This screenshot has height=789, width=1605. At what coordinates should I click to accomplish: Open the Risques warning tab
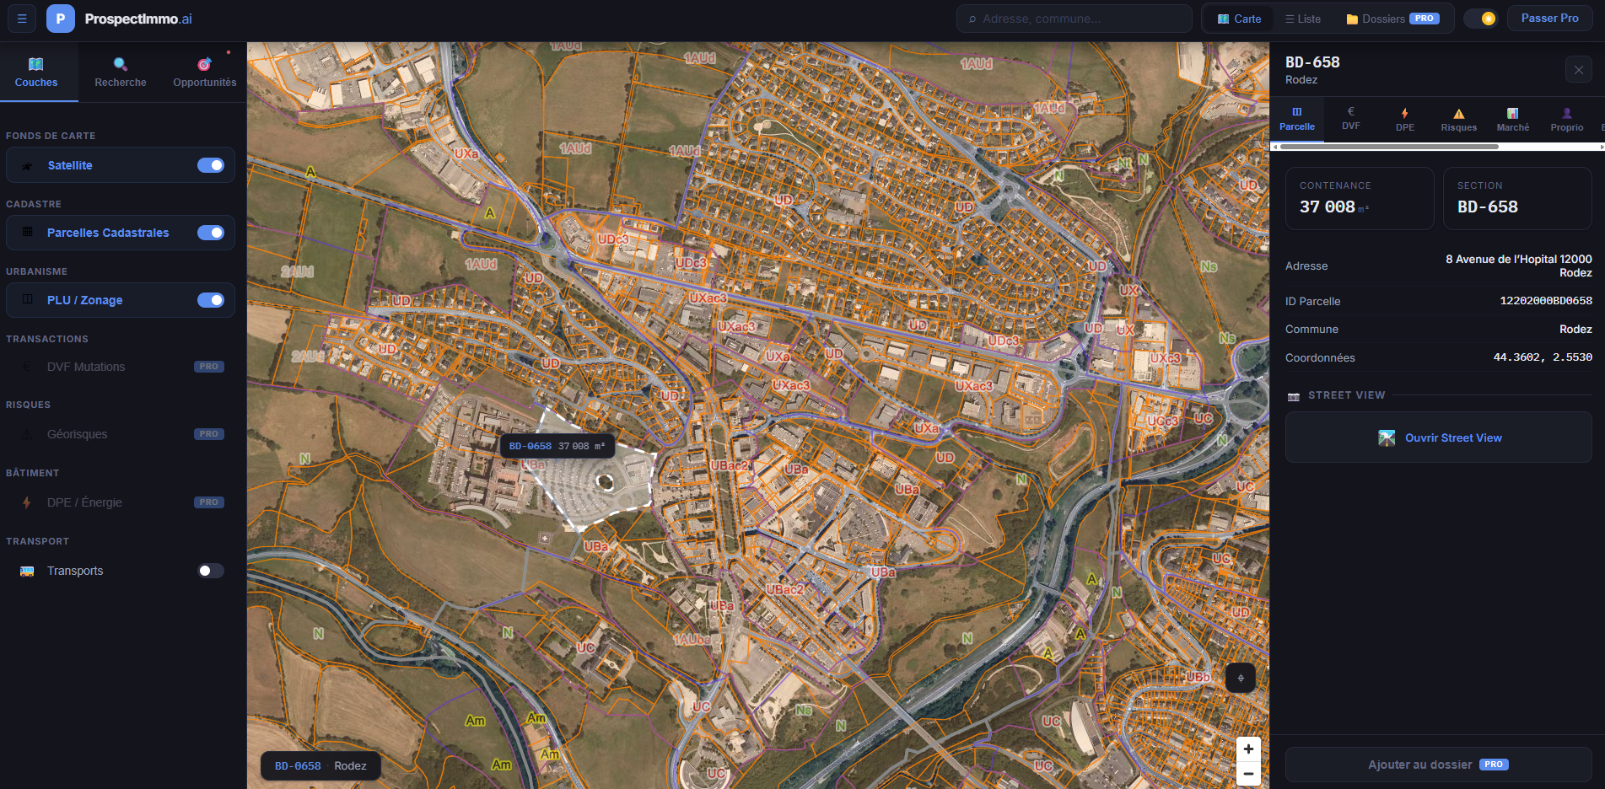(1458, 120)
